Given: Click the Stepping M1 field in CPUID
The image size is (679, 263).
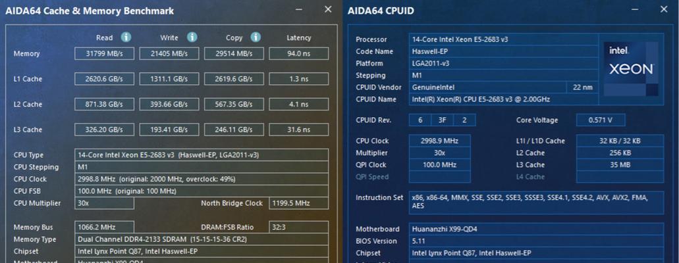Looking at the screenshot, I should point(504,75).
